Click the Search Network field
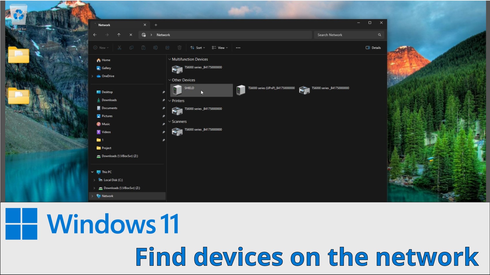Viewport: 490px width, 275px height. point(346,35)
